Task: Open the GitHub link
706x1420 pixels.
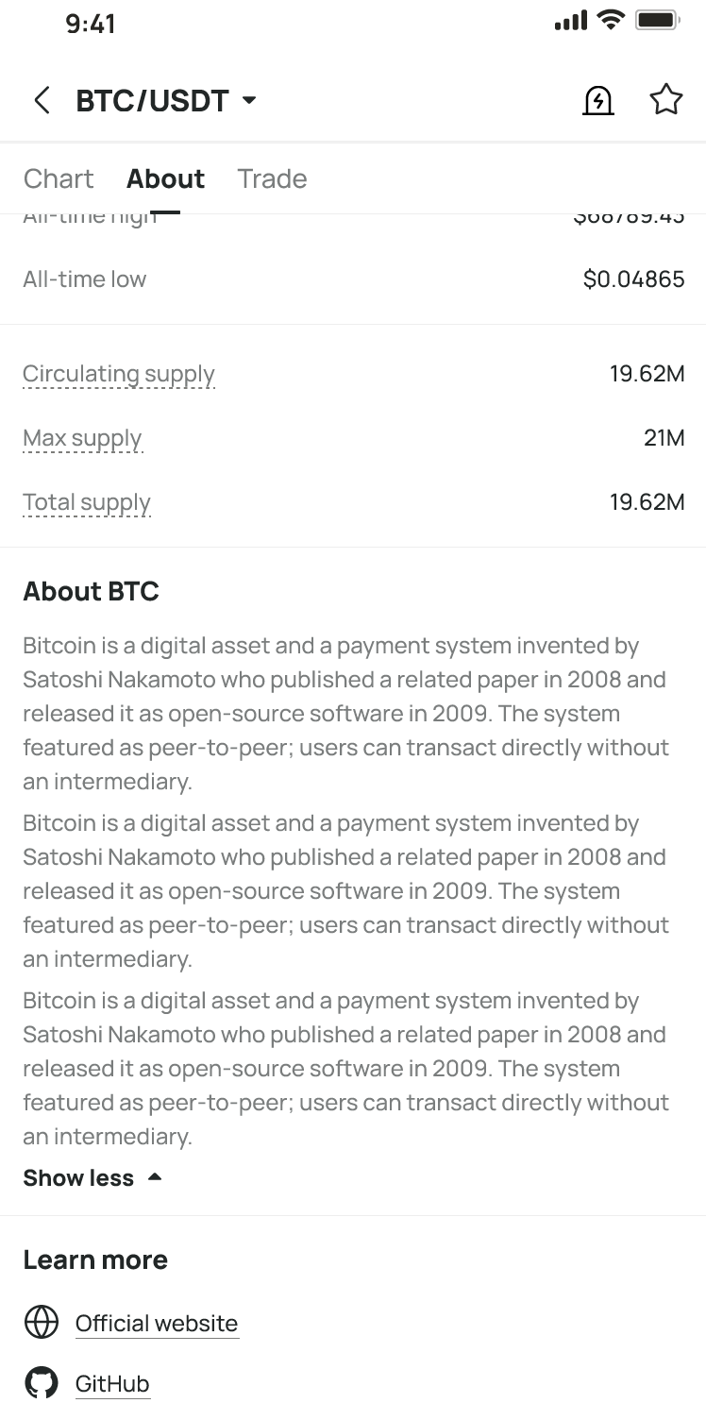Action: point(112,1384)
